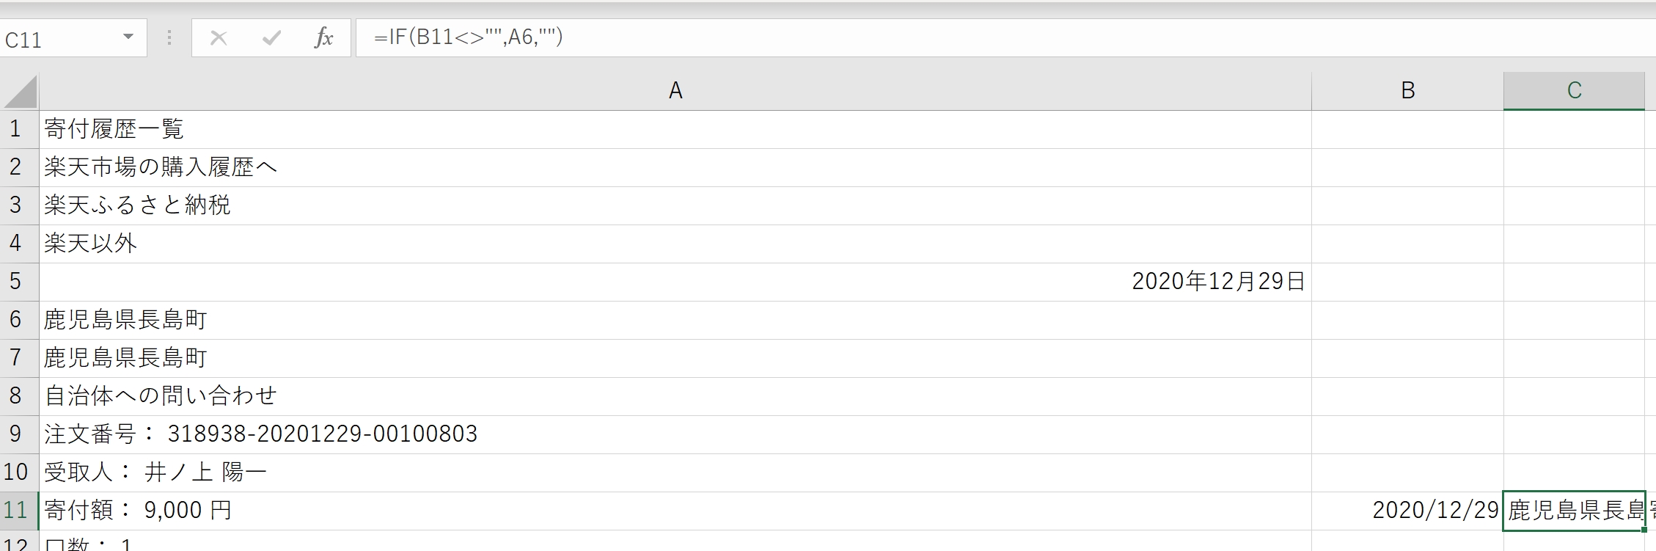Click the cell 自治体への問い合わせ
Viewport: 1656px width, 551px height.
(675, 396)
